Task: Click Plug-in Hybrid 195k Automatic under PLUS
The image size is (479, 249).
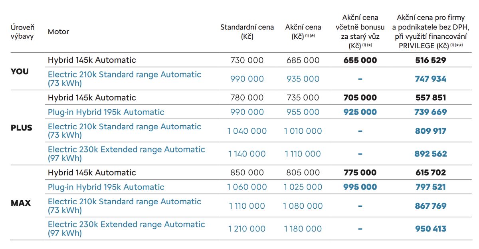Action: point(106,112)
